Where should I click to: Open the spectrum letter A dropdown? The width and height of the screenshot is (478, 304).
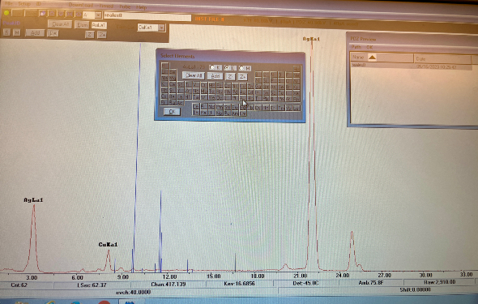(98, 15)
